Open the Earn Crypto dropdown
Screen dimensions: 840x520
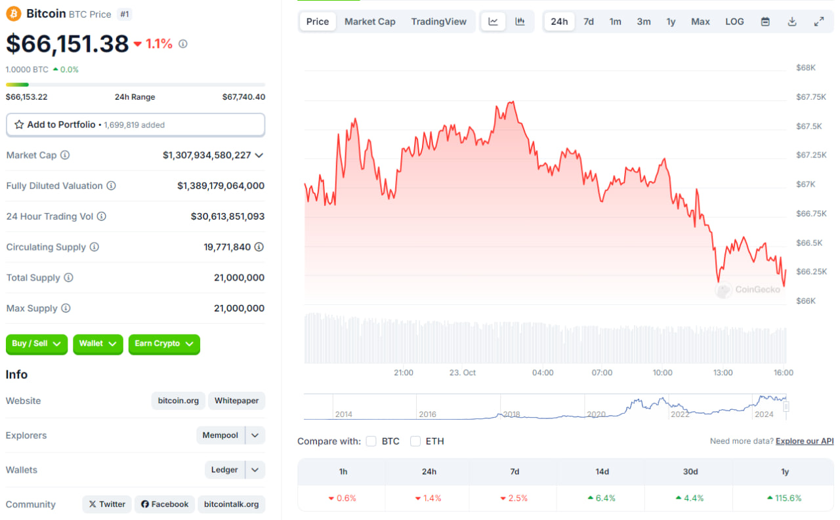[x=164, y=344]
